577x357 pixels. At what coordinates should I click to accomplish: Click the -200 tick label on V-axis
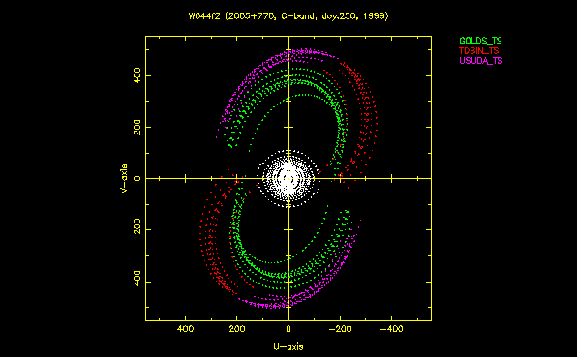click(x=137, y=229)
